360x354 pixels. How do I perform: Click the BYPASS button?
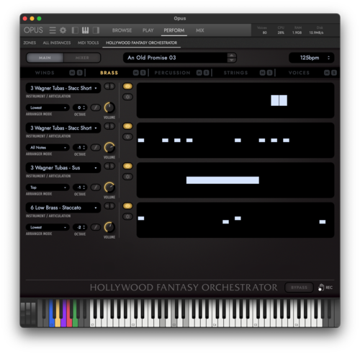click(299, 288)
